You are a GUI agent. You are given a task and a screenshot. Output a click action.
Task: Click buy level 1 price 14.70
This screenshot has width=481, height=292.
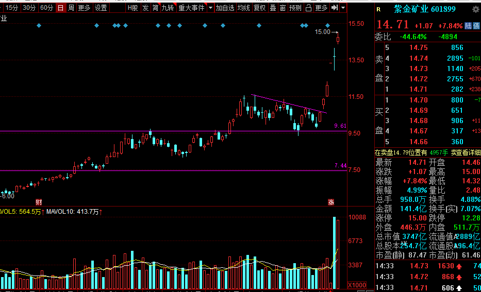[419, 100]
